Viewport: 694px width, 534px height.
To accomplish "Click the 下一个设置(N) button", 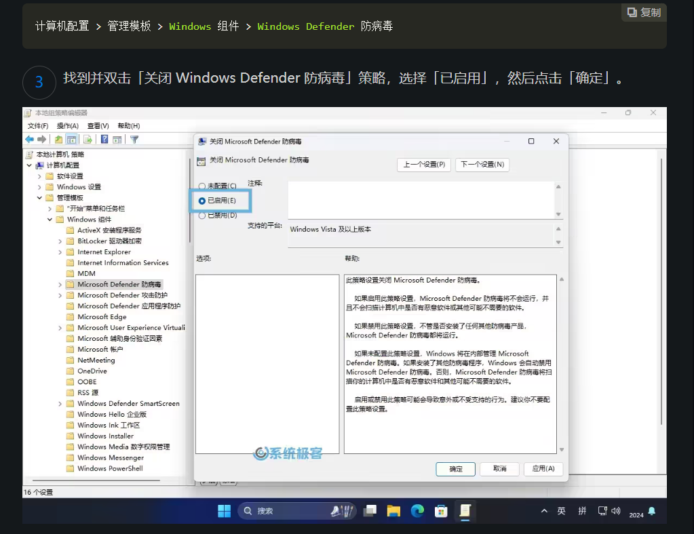I will (x=482, y=165).
